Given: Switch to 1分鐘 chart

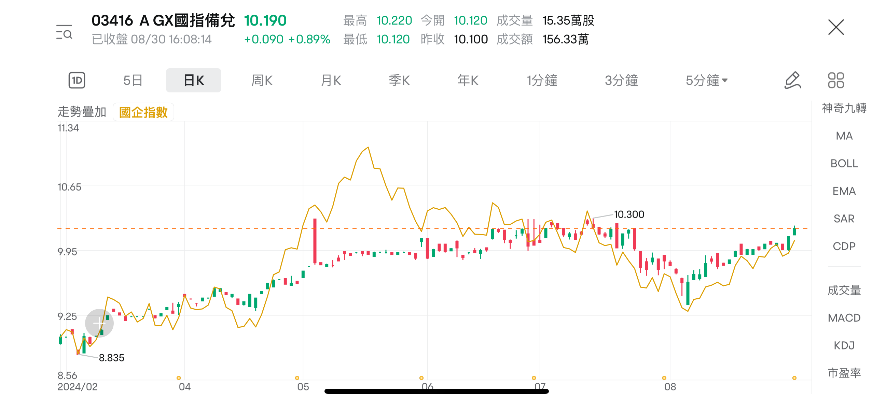Looking at the screenshot, I should click(x=542, y=80).
